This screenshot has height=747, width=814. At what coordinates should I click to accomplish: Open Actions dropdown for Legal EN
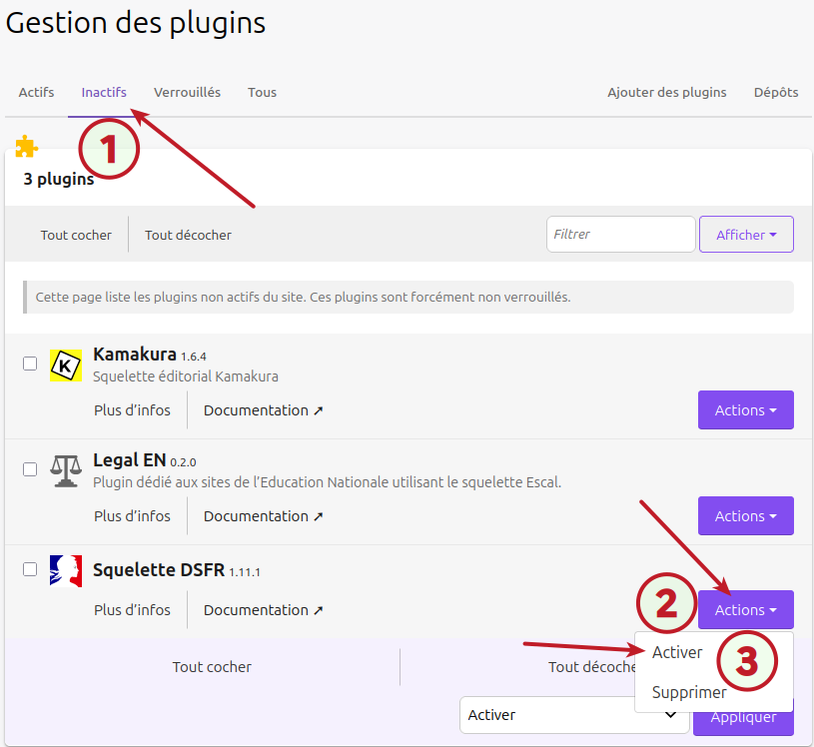pyautogui.click(x=745, y=516)
